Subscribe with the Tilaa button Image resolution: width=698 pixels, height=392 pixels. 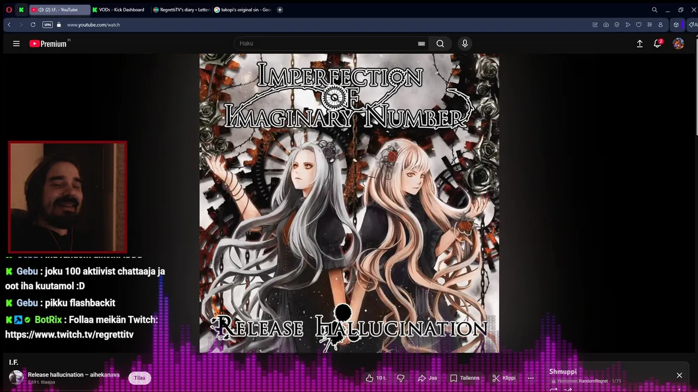pos(140,378)
